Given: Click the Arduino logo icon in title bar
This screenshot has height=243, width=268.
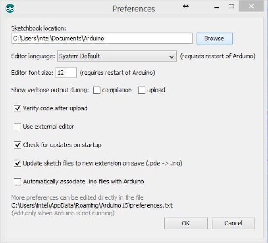Looking at the screenshot, I should 10,8.
